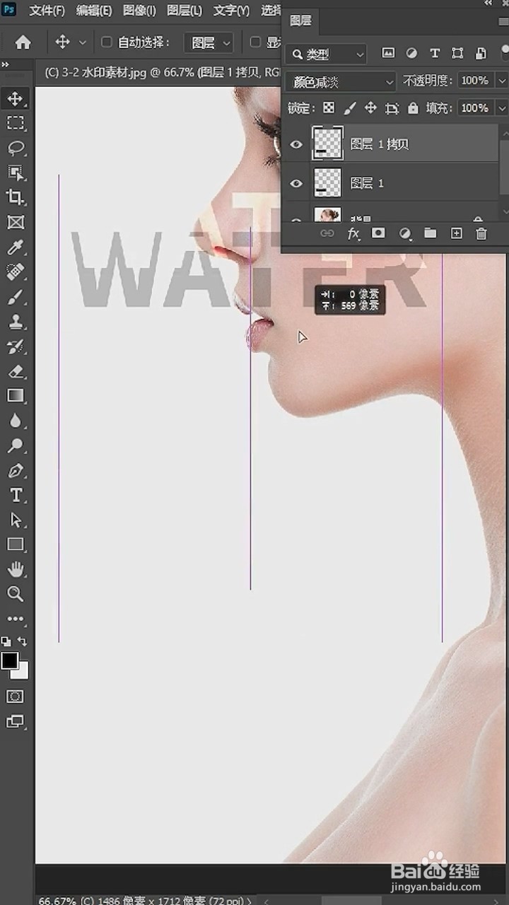Viewport: 509px width, 905px height.
Task: Select the Rectangular Marquee tool
Action: (x=16, y=123)
